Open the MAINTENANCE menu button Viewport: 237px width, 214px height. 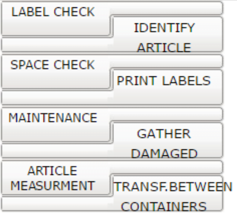point(56,125)
